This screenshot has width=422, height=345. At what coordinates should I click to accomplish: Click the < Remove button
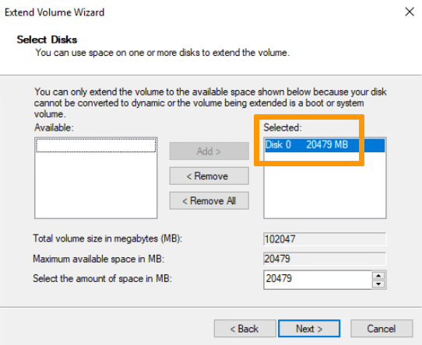209,176
